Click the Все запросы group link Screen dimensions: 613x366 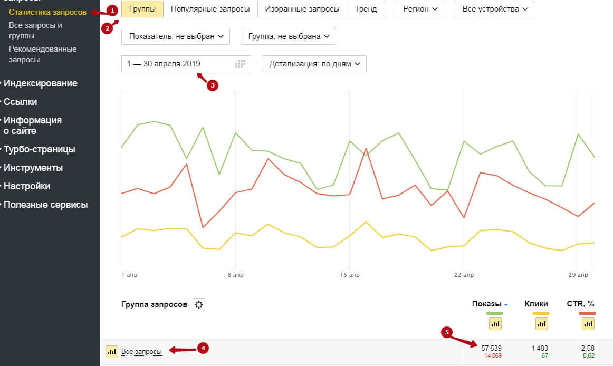141,352
